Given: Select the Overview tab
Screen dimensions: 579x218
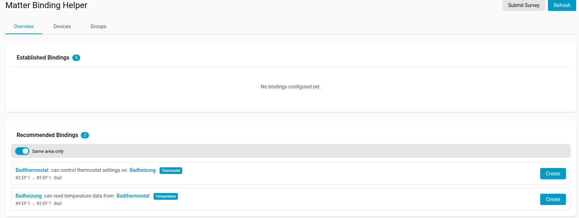Looking at the screenshot, I should coord(24,26).
